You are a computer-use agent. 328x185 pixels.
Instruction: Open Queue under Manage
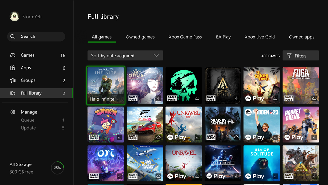pyautogui.click(x=27, y=120)
